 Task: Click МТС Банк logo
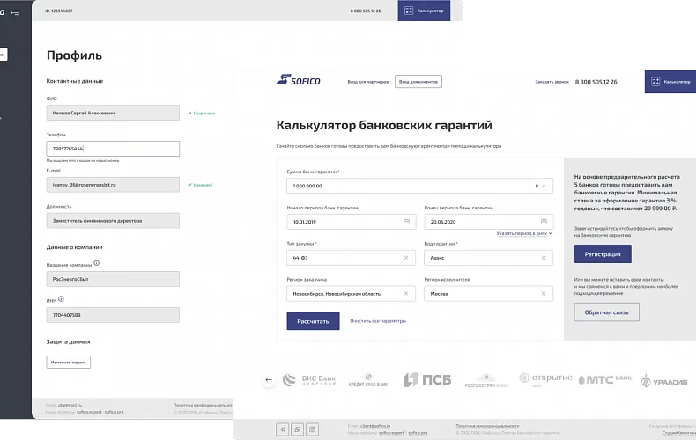(x=604, y=379)
